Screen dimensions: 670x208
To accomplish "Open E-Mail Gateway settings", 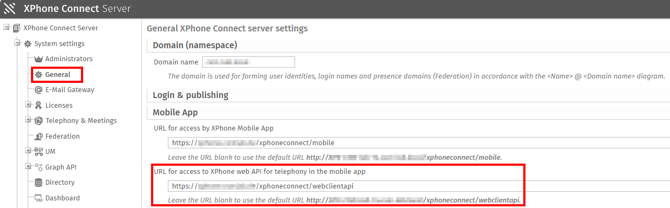I will pyautogui.click(x=70, y=89).
